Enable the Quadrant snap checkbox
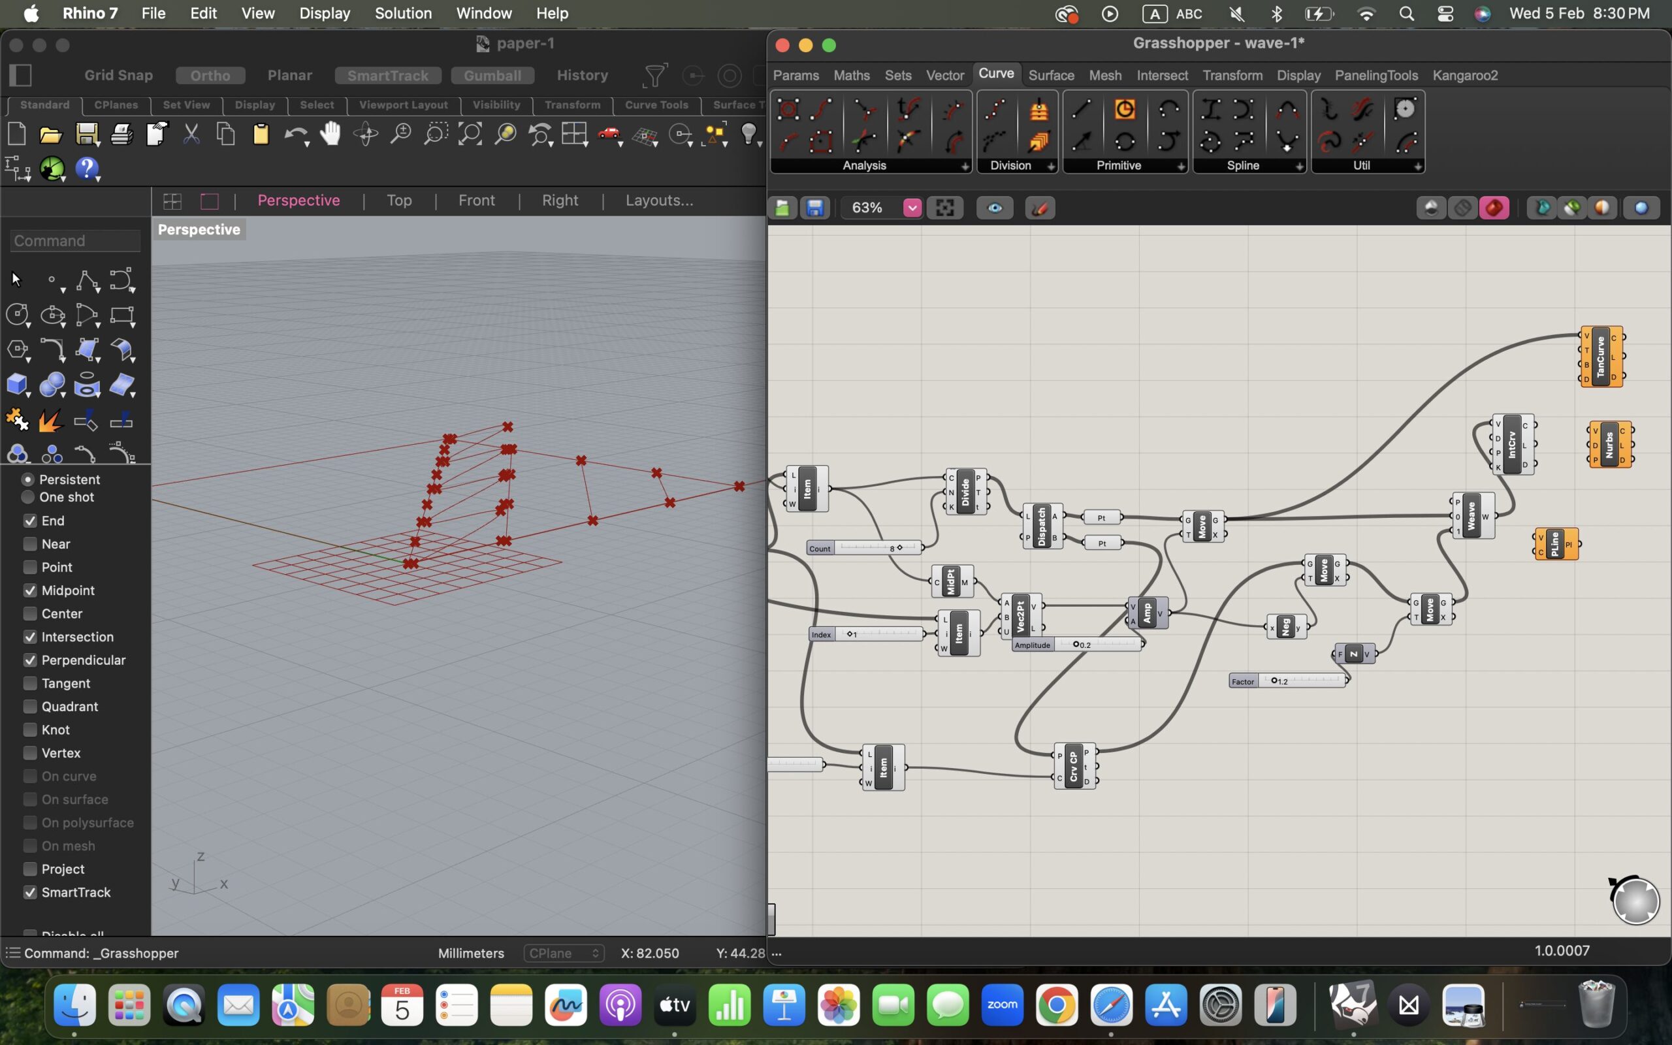Viewport: 1672px width, 1045px height. click(29, 706)
